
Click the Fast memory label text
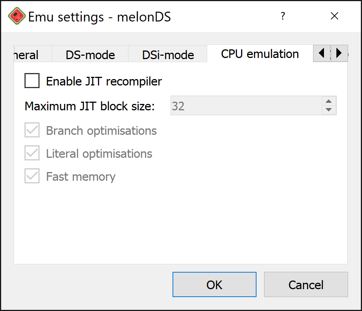pos(81,177)
